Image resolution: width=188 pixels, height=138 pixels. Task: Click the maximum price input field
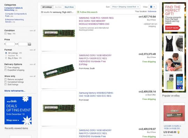pyautogui.click(x=23, y=44)
